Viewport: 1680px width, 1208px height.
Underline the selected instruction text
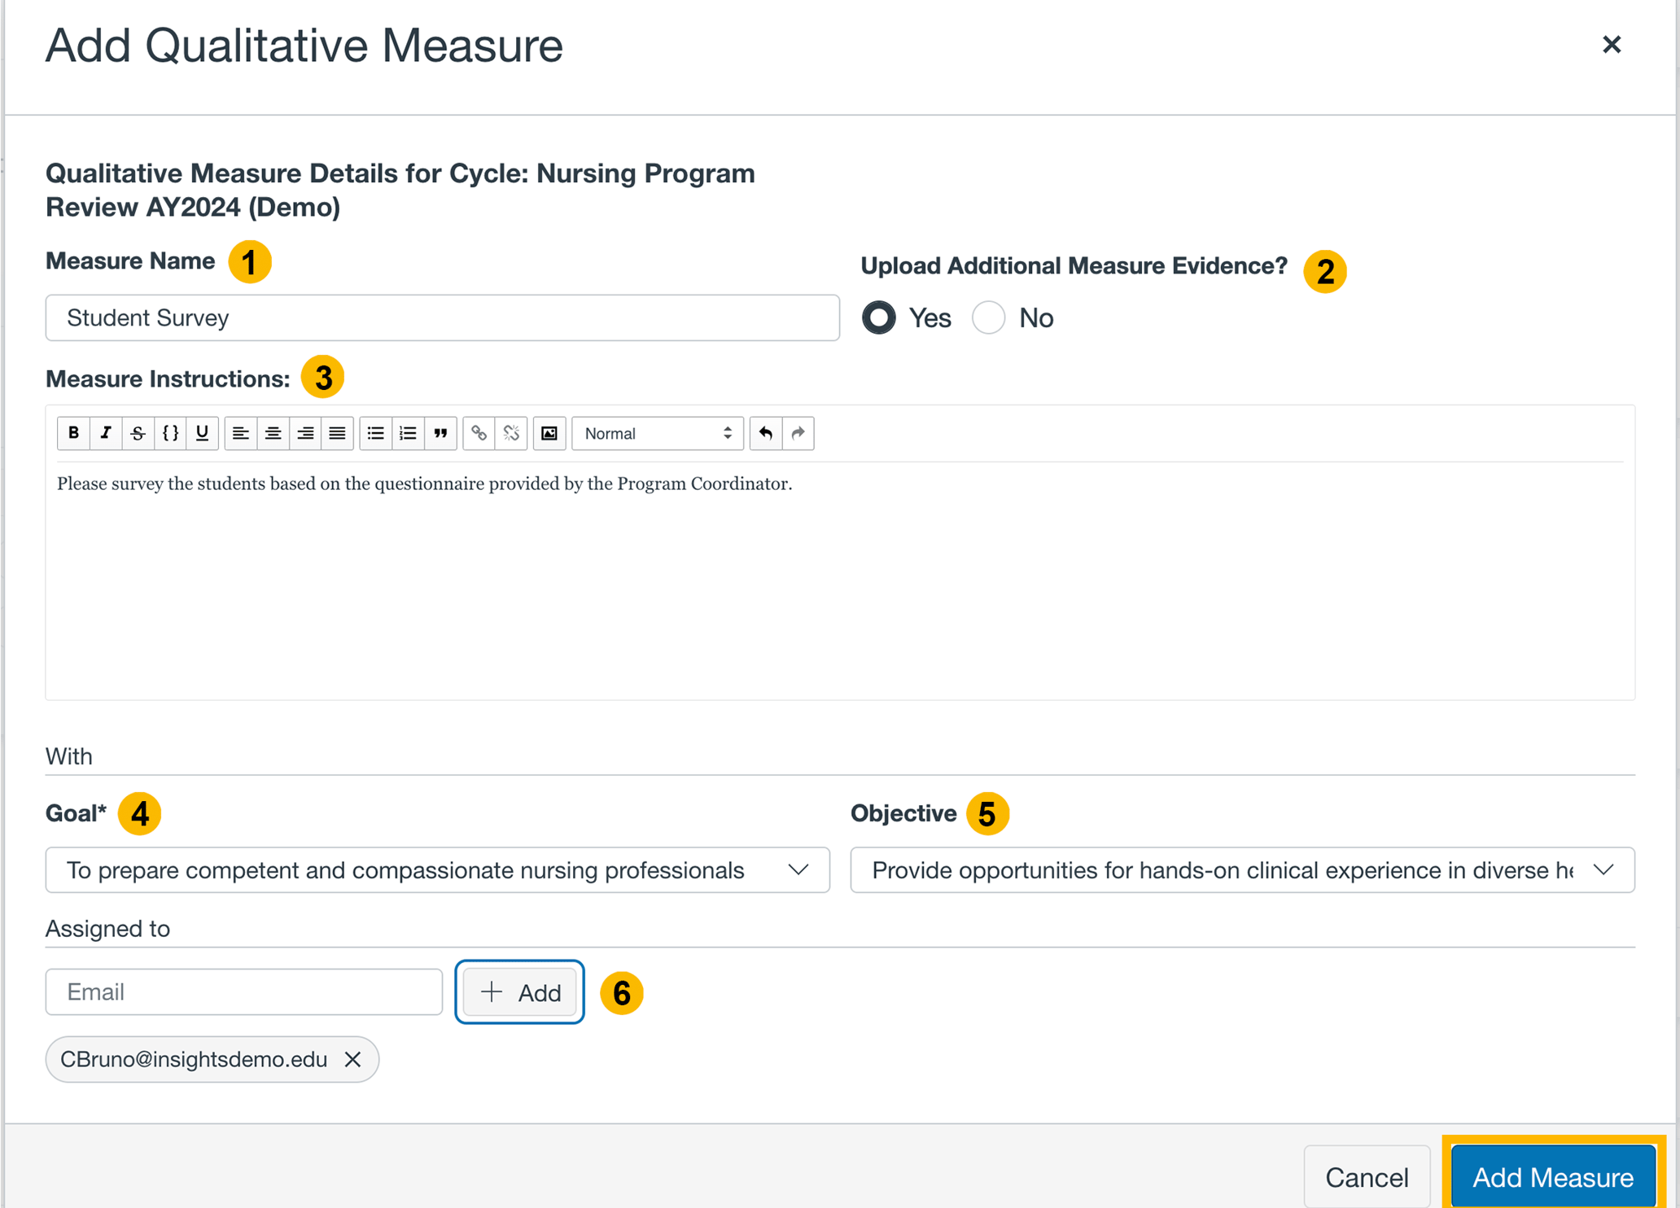pyautogui.click(x=202, y=433)
